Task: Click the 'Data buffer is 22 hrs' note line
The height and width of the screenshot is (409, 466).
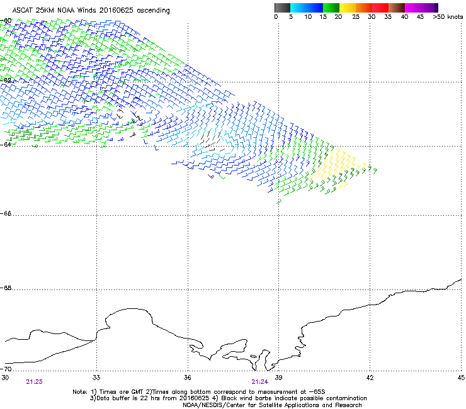Action: [228, 398]
